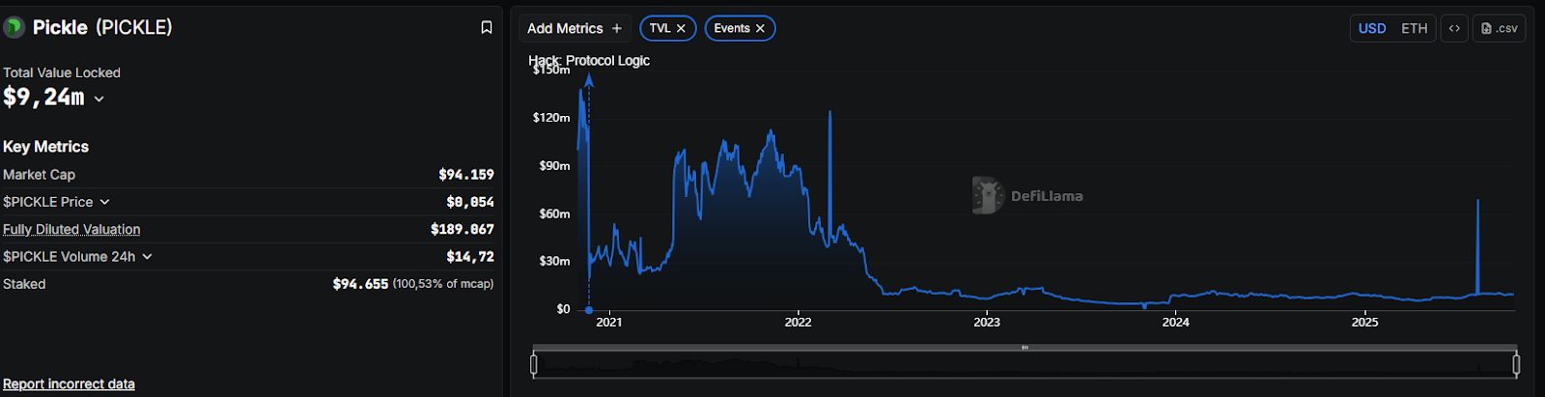Click the $30m y-axis label
1545x397 pixels.
click(554, 261)
